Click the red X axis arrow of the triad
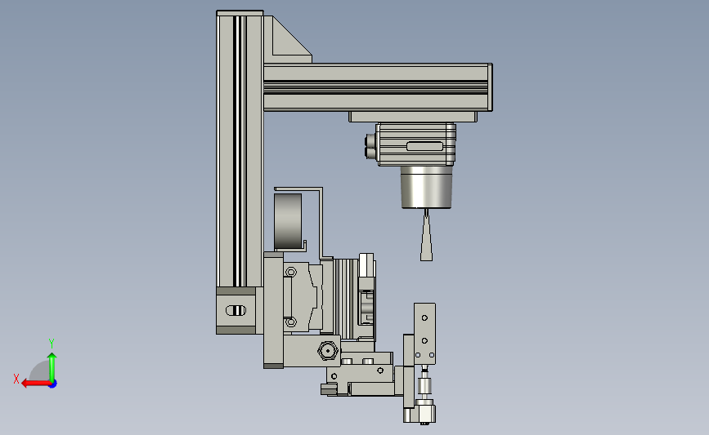The width and height of the screenshot is (709, 435). 35,384
